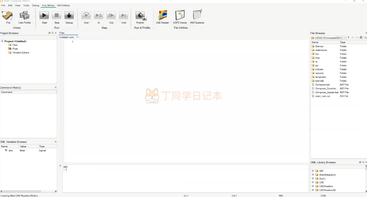Select Compose.bat in File Browser
Image resolution: width=367 pixels, height=197 pixels.
point(322,85)
